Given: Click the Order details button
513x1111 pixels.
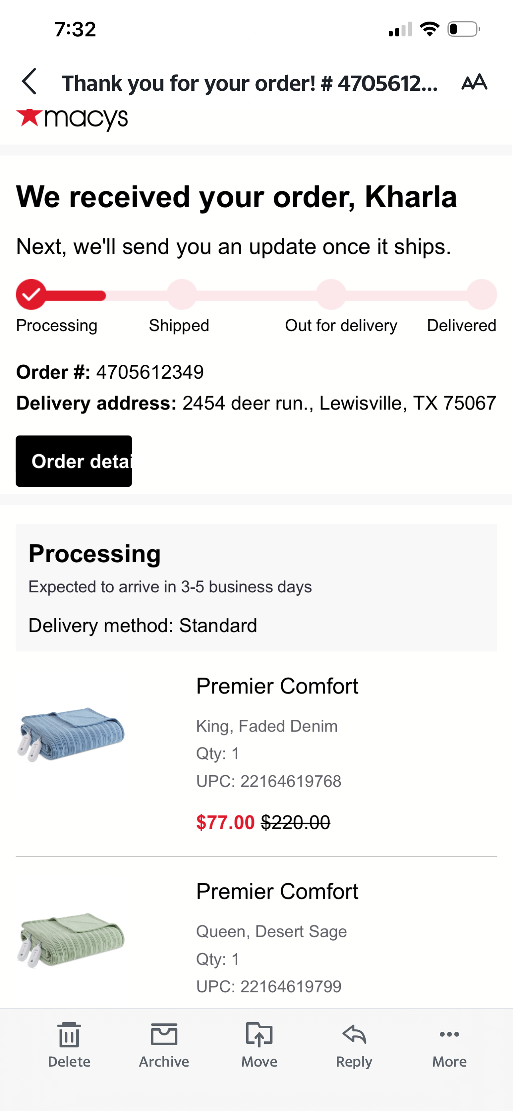Looking at the screenshot, I should pos(74,461).
